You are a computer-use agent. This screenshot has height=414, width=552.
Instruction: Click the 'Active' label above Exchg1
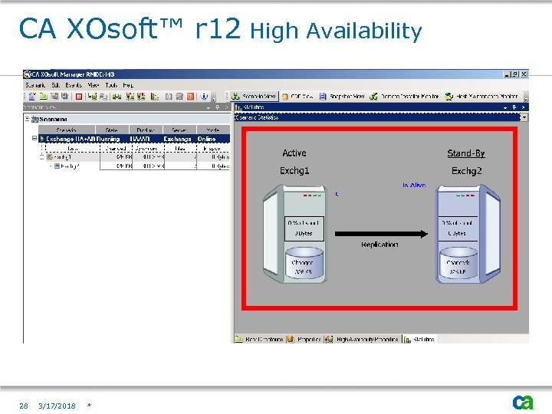pos(294,153)
